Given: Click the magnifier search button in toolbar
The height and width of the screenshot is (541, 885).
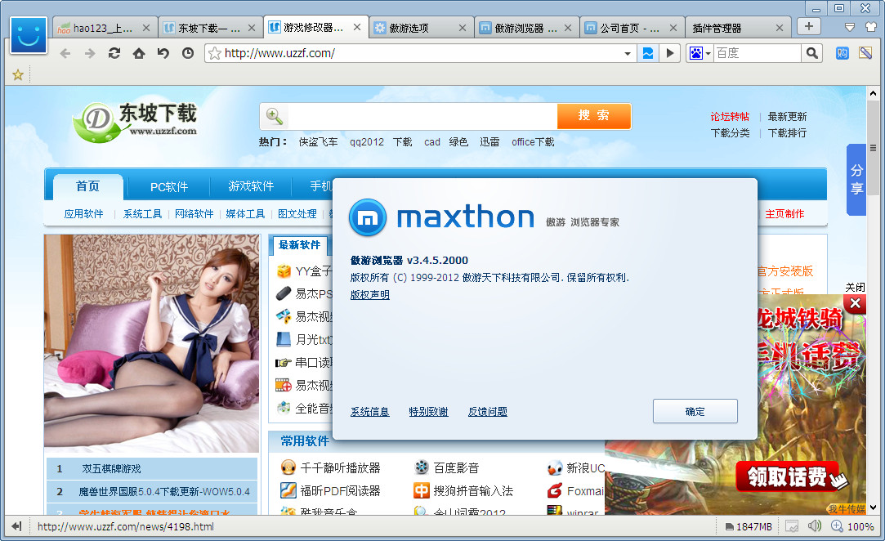Looking at the screenshot, I should 811,53.
